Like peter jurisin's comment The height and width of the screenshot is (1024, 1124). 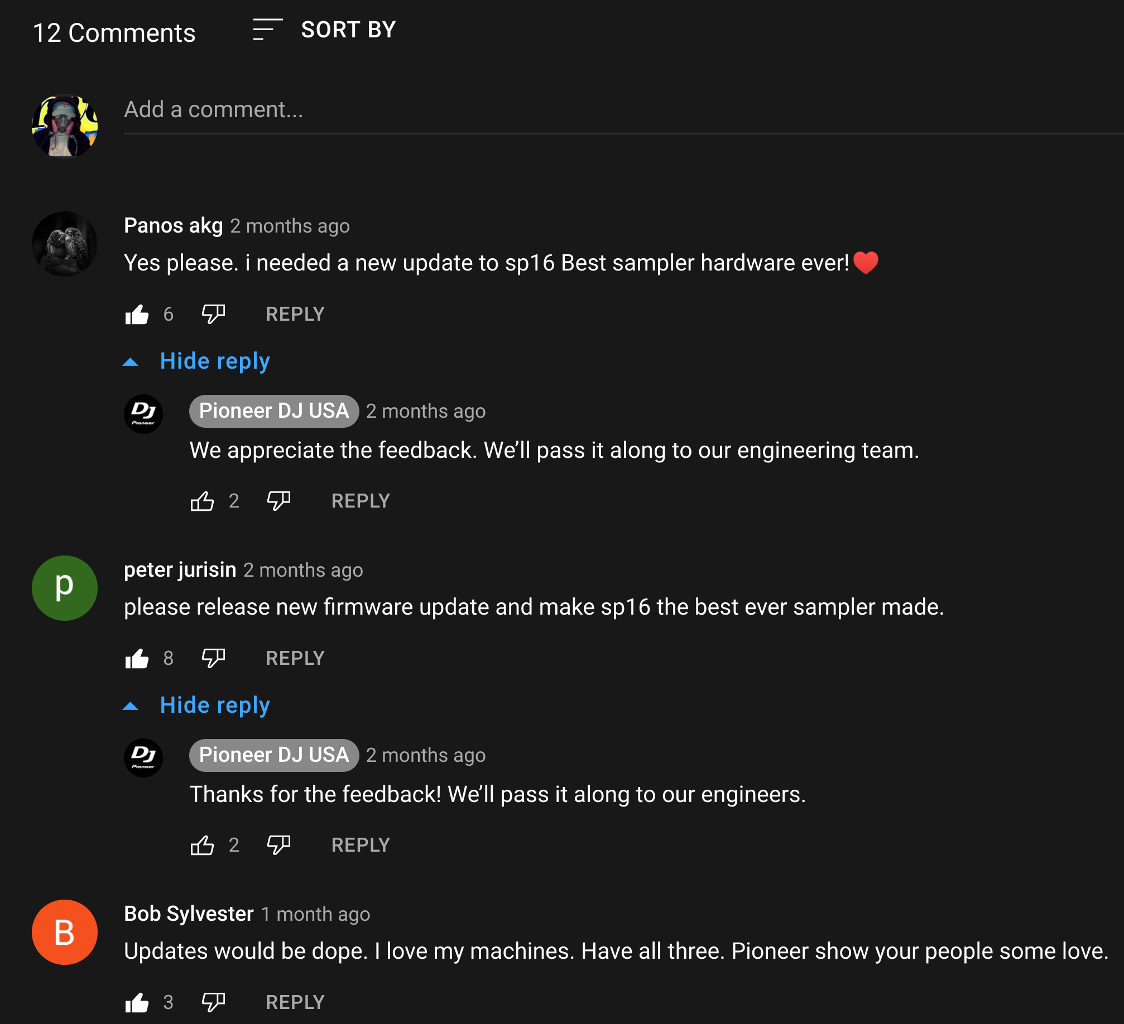tap(137, 659)
